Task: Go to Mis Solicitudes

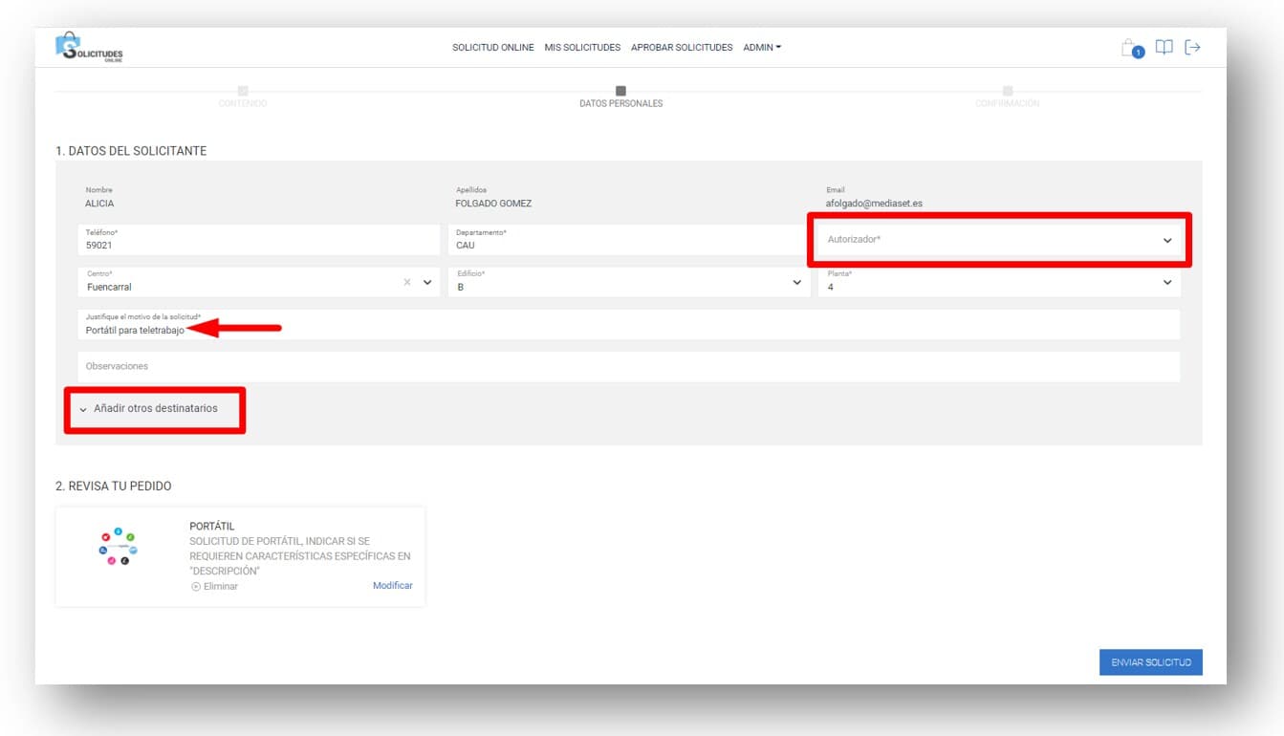Action: tap(582, 48)
